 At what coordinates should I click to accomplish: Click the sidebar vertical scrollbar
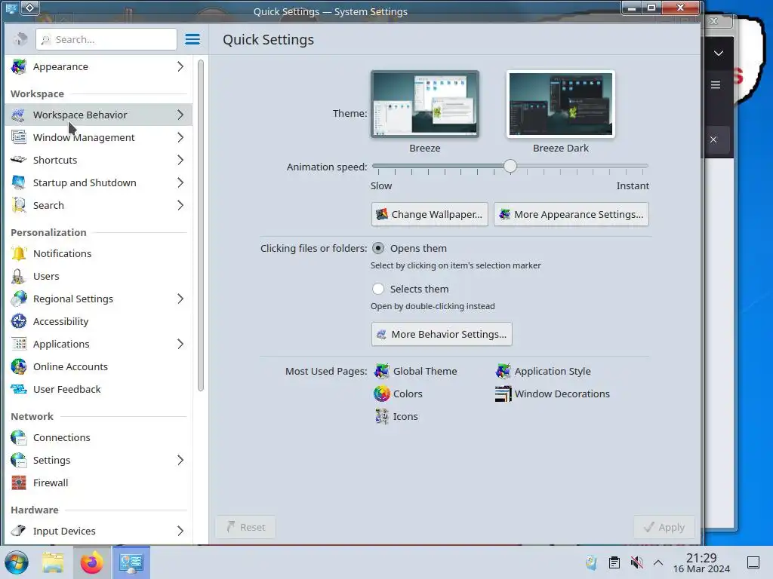tap(201, 225)
